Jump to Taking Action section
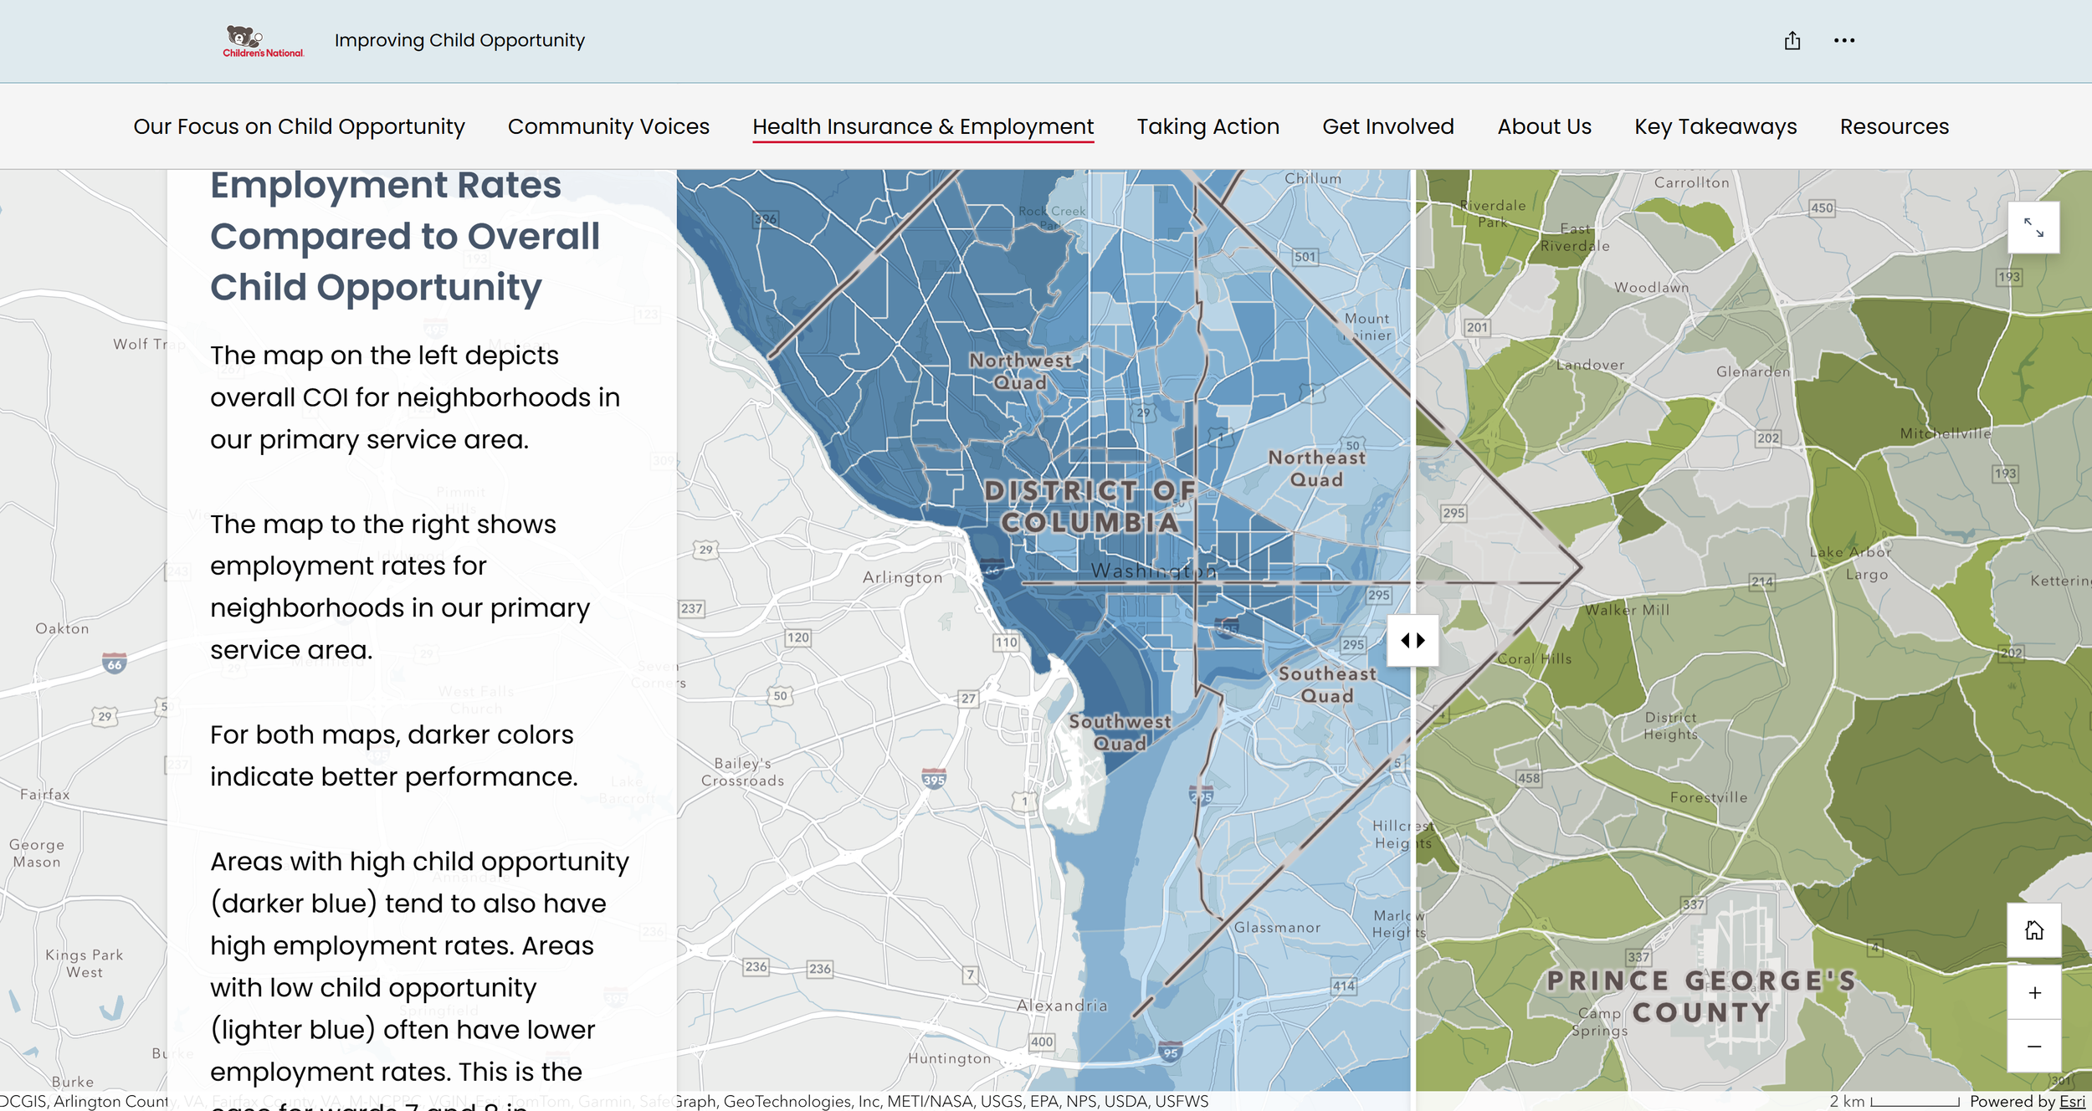Image resolution: width=2092 pixels, height=1111 pixels. tap(1208, 126)
